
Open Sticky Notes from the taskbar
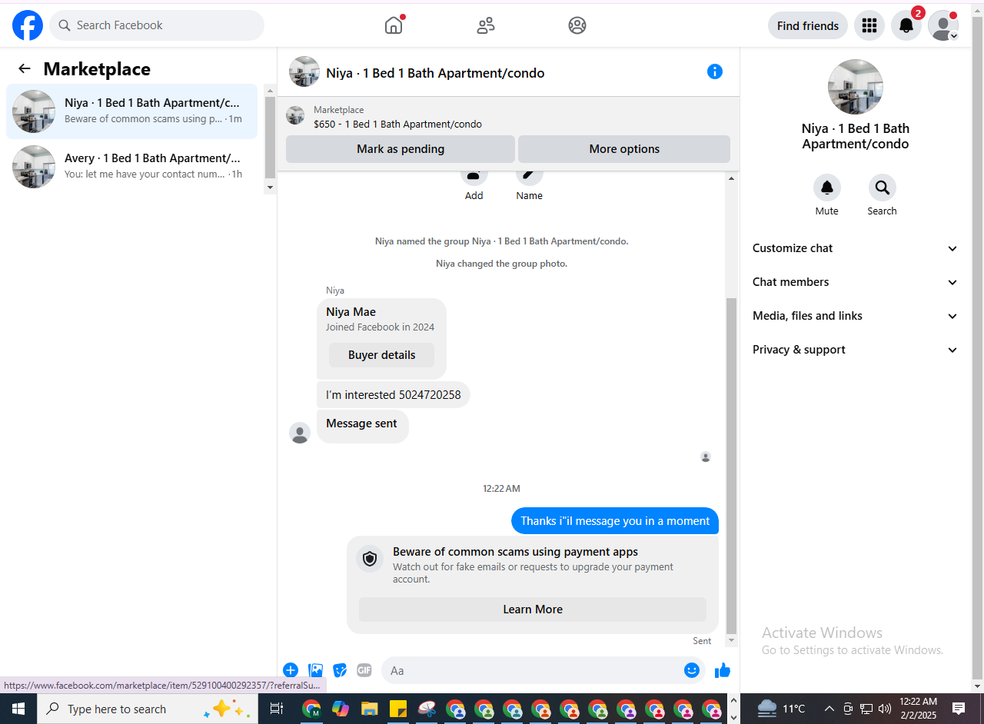[398, 709]
